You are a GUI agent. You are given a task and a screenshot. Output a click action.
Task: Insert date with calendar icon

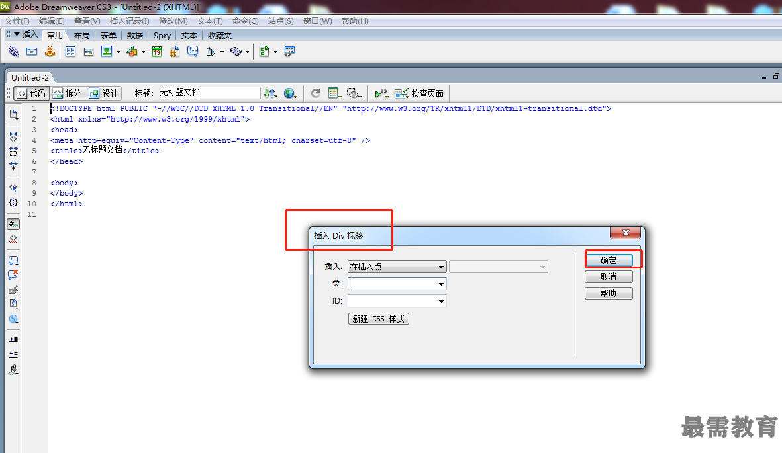point(157,52)
